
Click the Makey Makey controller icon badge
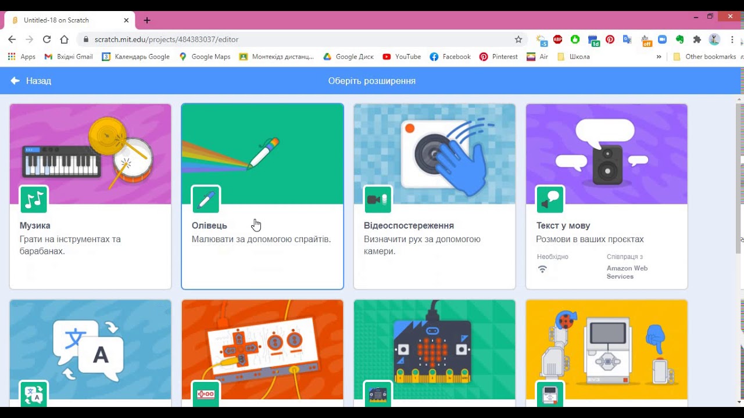click(206, 393)
